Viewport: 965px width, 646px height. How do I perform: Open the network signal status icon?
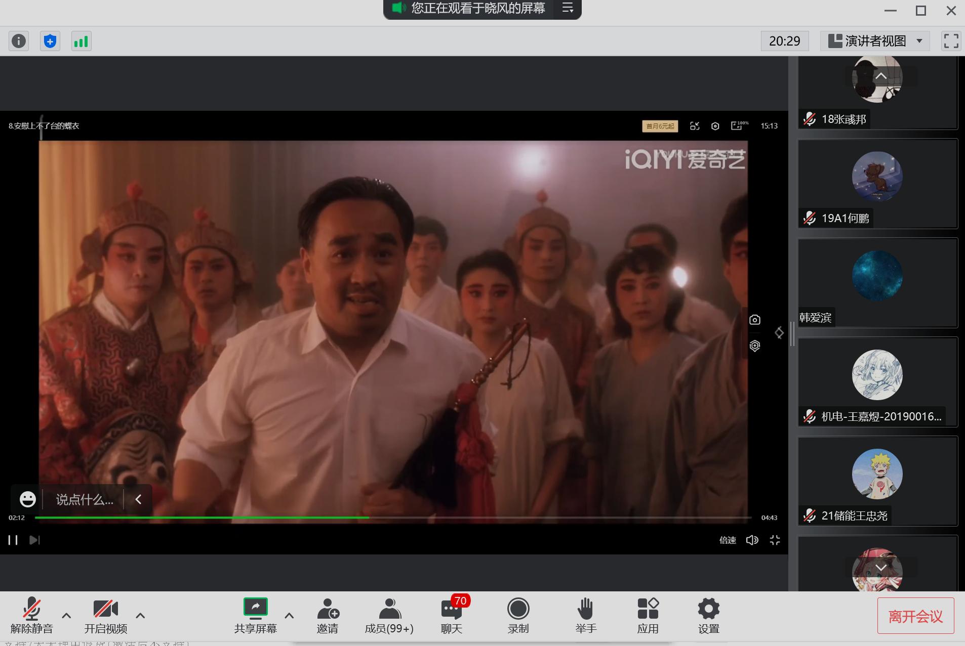[x=81, y=41]
